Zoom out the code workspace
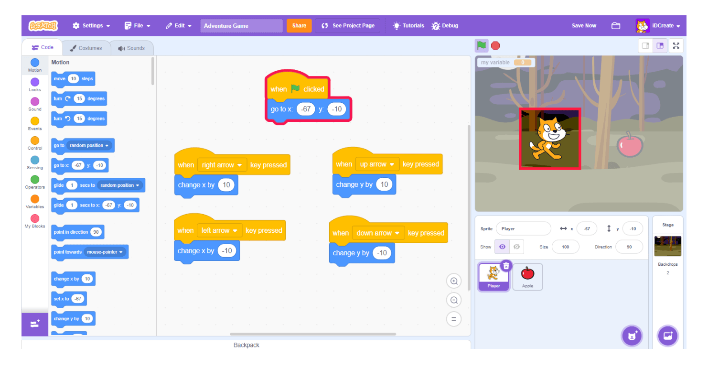The image size is (708, 368). 454,300
